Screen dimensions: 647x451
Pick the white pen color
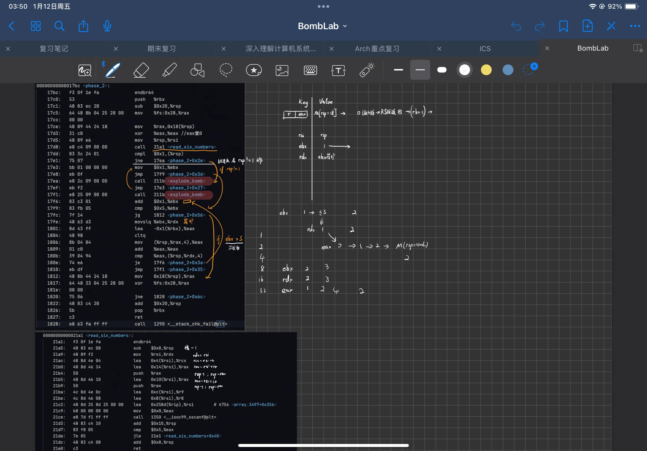(x=464, y=70)
